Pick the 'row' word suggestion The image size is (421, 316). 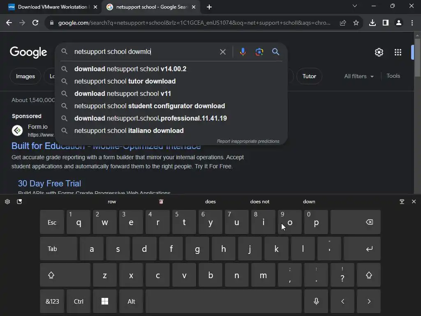(x=112, y=202)
